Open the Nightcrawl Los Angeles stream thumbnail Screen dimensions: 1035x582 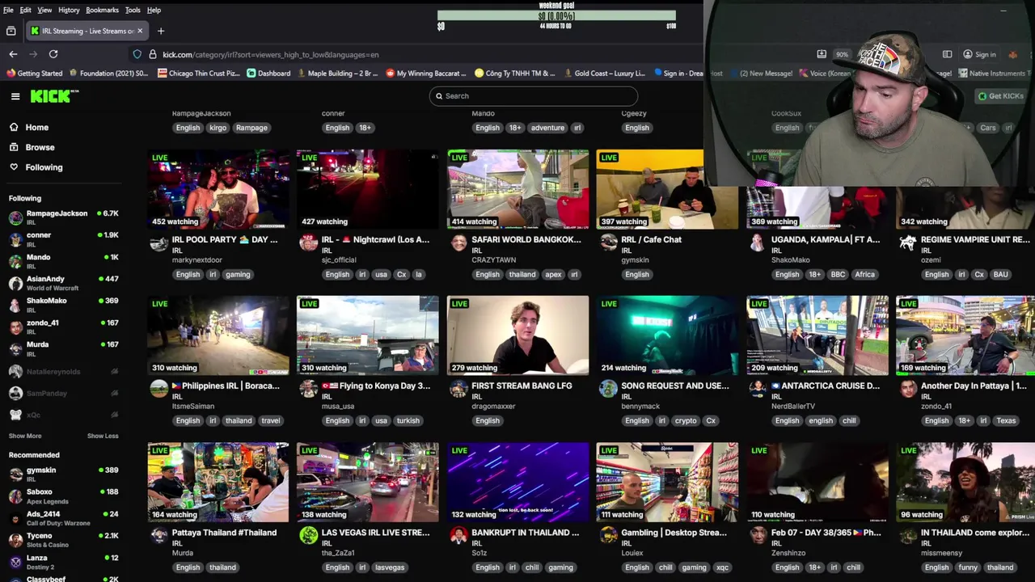pyautogui.click(x=368, y=189)
